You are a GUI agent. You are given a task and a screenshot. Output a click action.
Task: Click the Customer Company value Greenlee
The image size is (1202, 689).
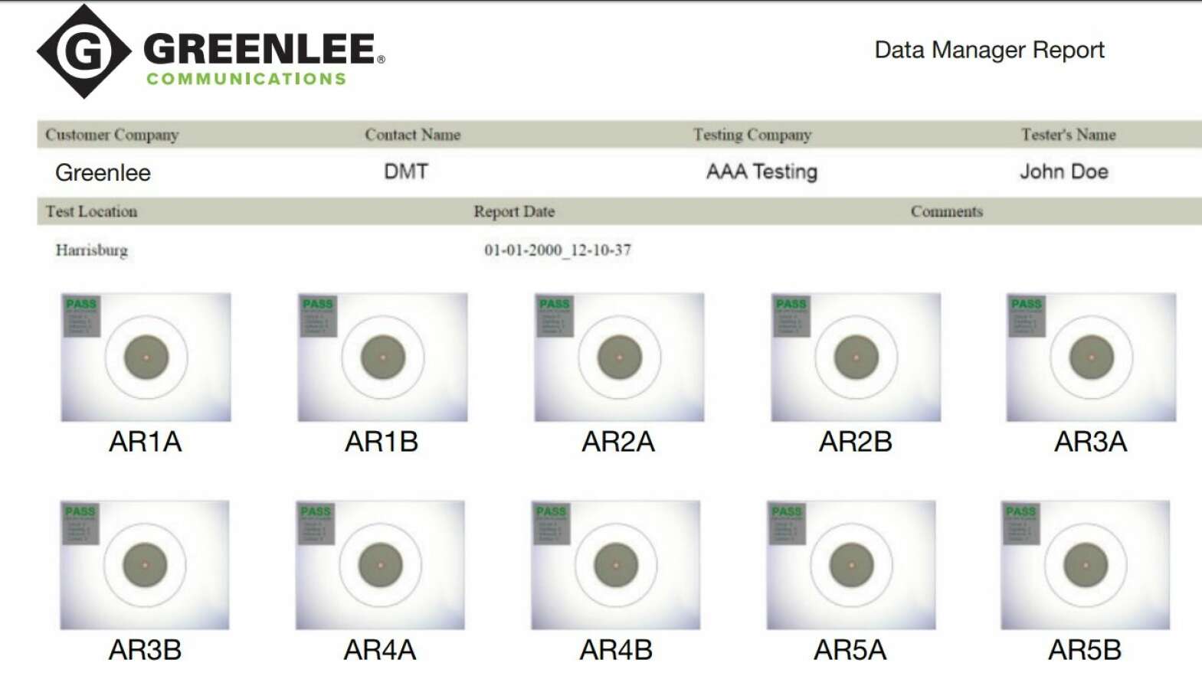tap(103, 172)
